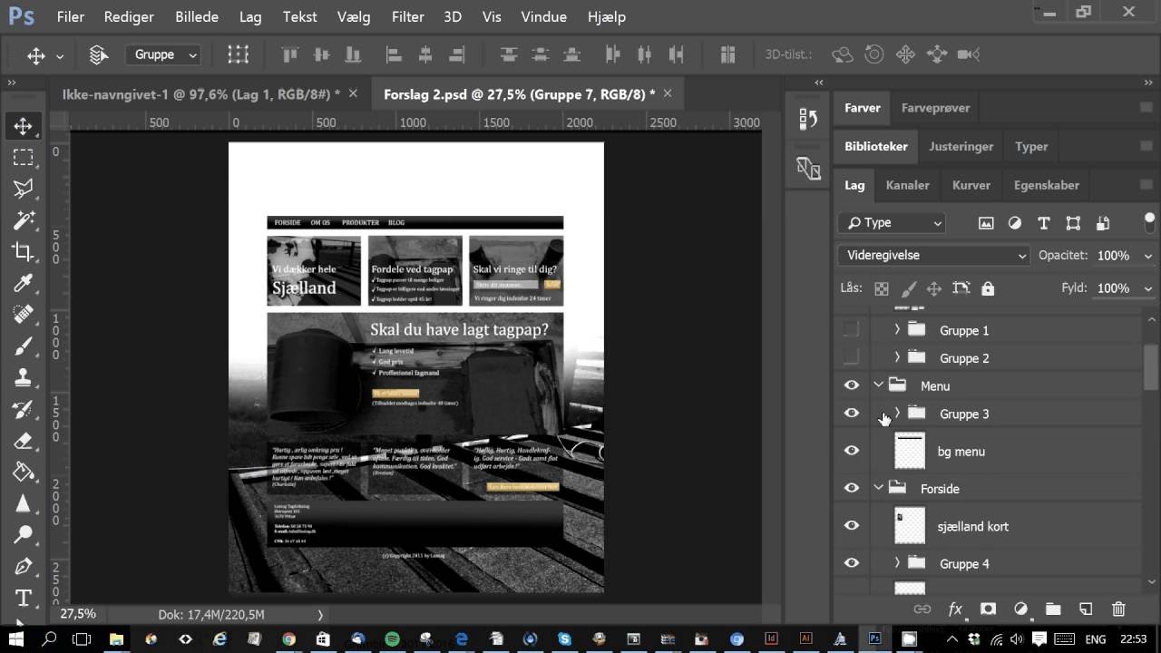
Task: Toggle the layer filter switch
Action: click(x=1149, y=221)
